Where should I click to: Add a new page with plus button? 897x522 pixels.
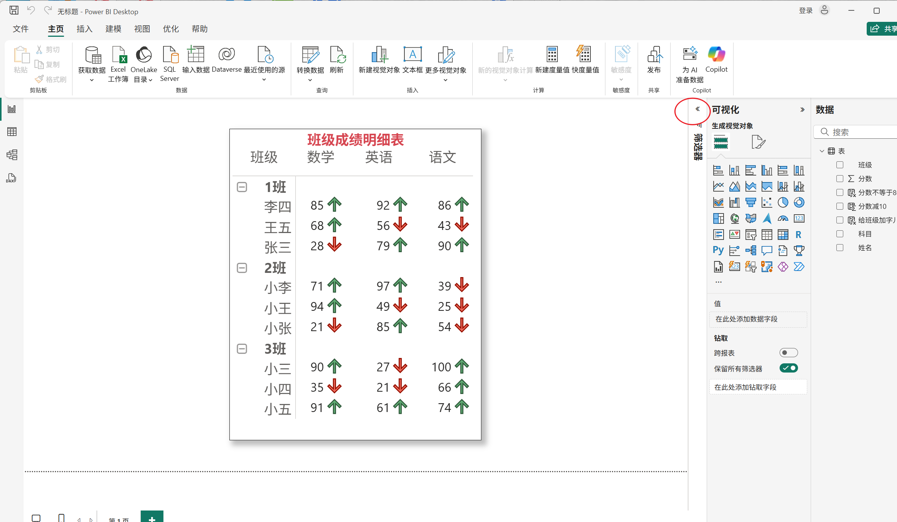pos(152,517)
